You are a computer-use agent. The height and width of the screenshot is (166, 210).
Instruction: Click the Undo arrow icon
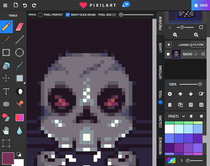pyautogui.click(x=25, y=5)
